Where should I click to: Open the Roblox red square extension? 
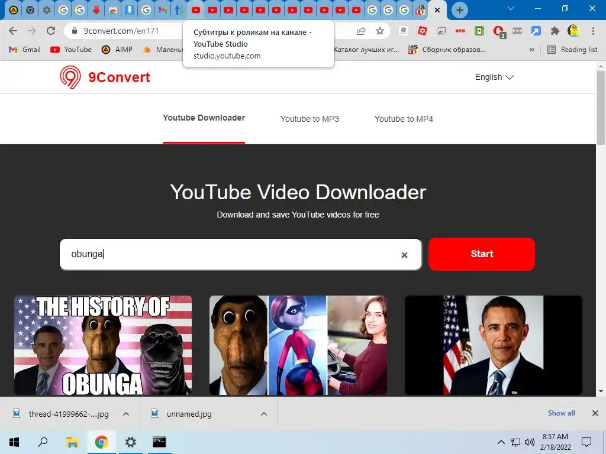(x=423, y=31)
